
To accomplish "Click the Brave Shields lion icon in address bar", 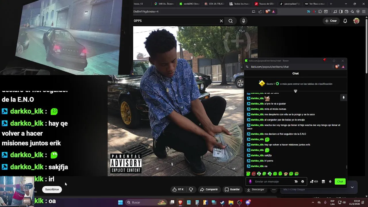I will pos(267,11).
